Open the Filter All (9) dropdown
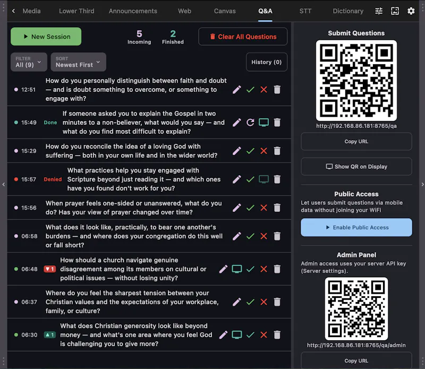 point(29,62)
